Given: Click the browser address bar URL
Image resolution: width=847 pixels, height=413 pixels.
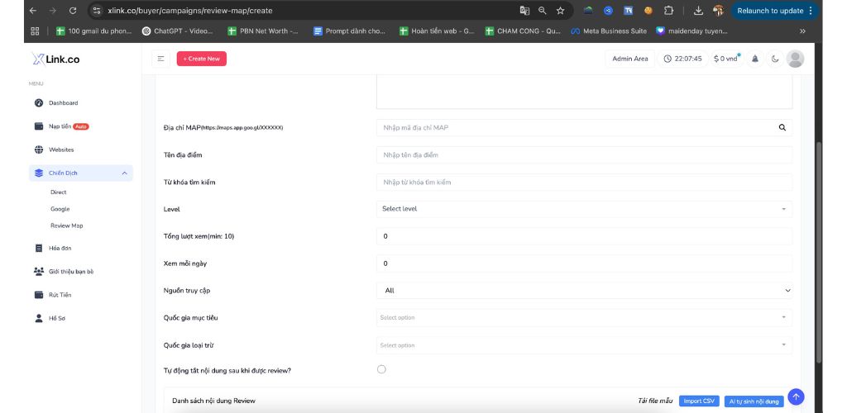Looking at the screenshot, I should pos(190,10).
